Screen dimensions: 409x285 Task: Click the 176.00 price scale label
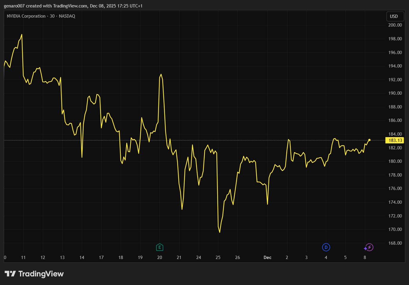[395, 189]
